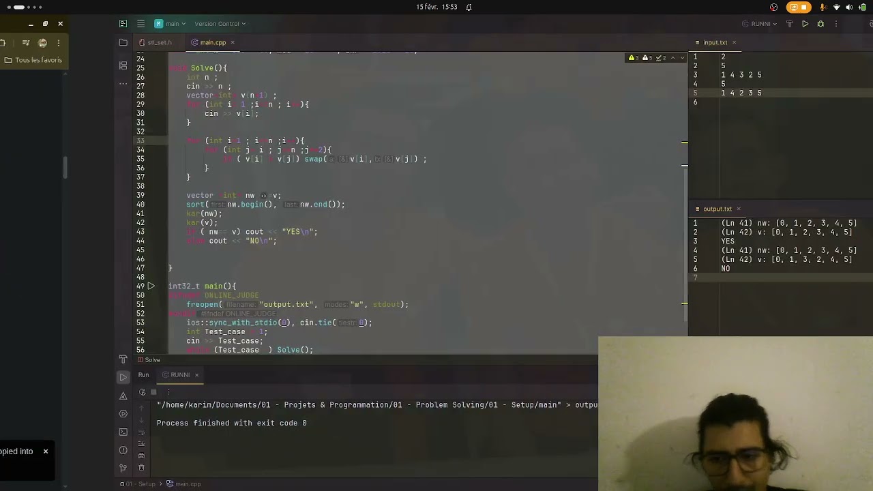Click the freopen output.txt line in editor

coord(297,304)
